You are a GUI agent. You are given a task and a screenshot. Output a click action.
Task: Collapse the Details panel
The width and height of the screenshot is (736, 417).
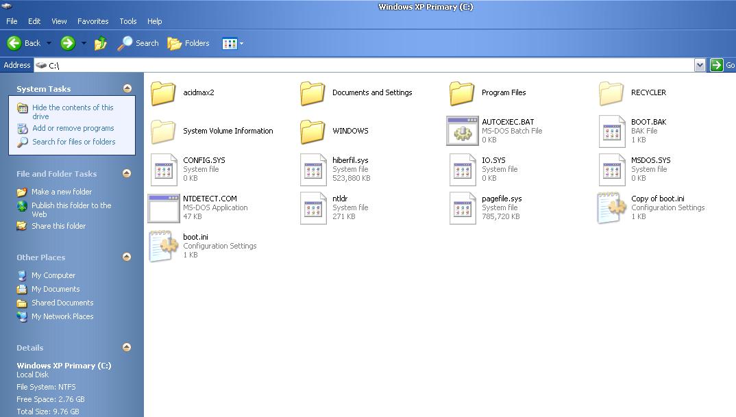[x=127, y=347]
